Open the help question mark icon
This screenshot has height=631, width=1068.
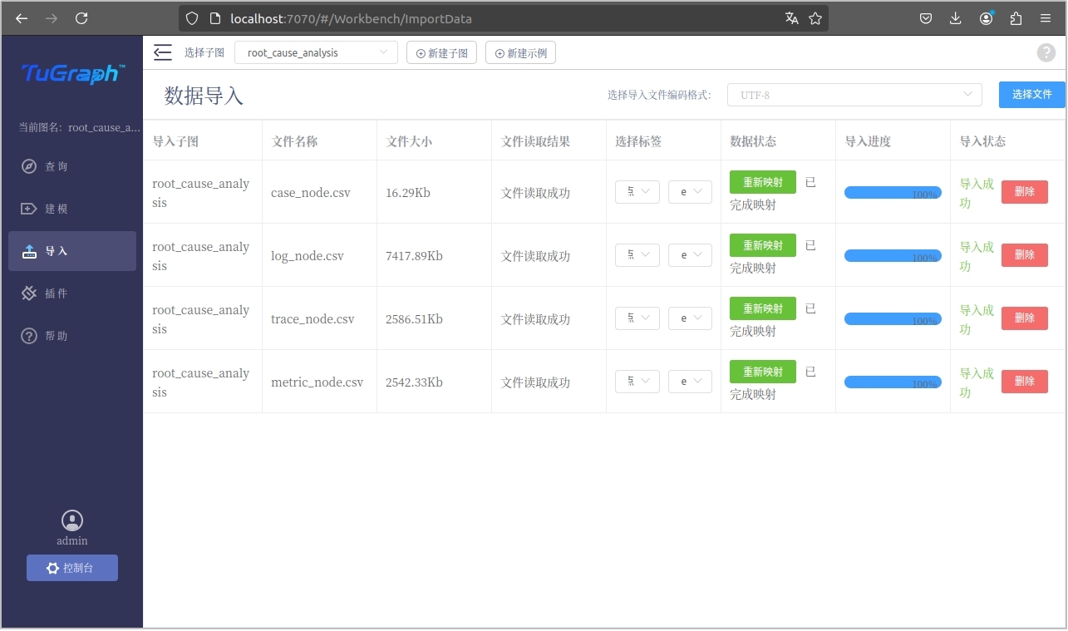[1046, 52]
